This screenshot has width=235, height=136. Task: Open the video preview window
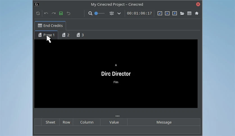coord(167,13)
